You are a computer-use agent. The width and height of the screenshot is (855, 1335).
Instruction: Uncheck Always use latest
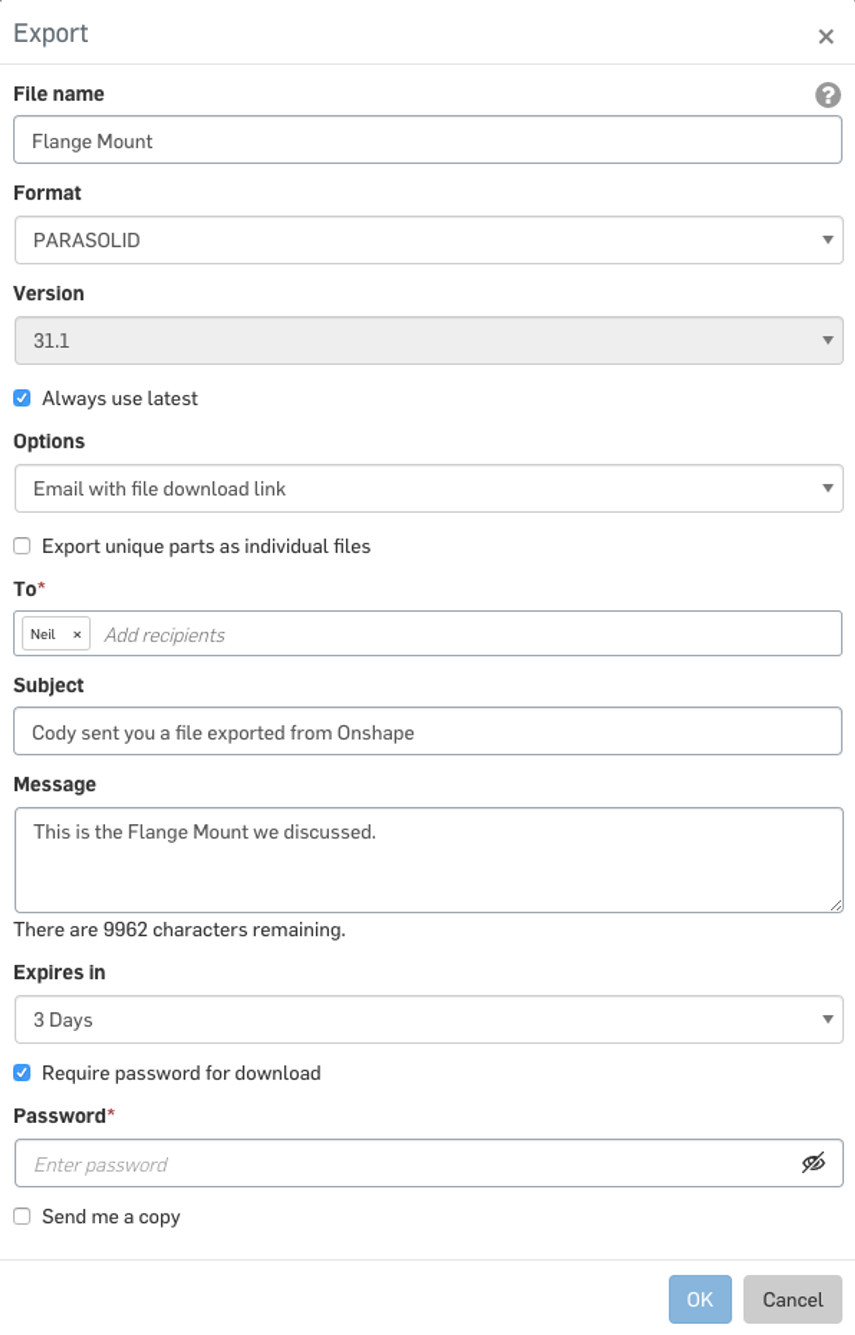[x=22, y=398]
